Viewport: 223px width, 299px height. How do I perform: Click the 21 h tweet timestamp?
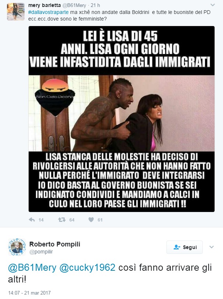(95, 6)
